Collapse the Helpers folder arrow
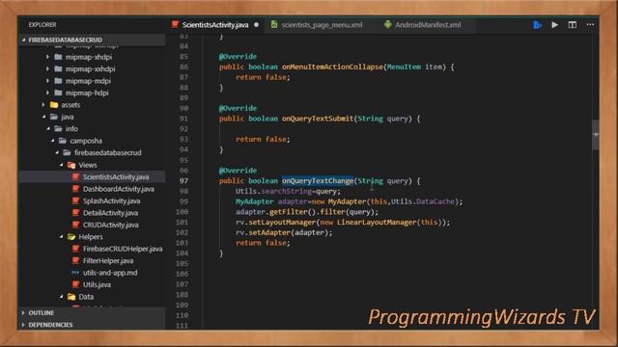The width and height of the screenshot is (618, 347). pyautogui.click(x=61, y=237)
